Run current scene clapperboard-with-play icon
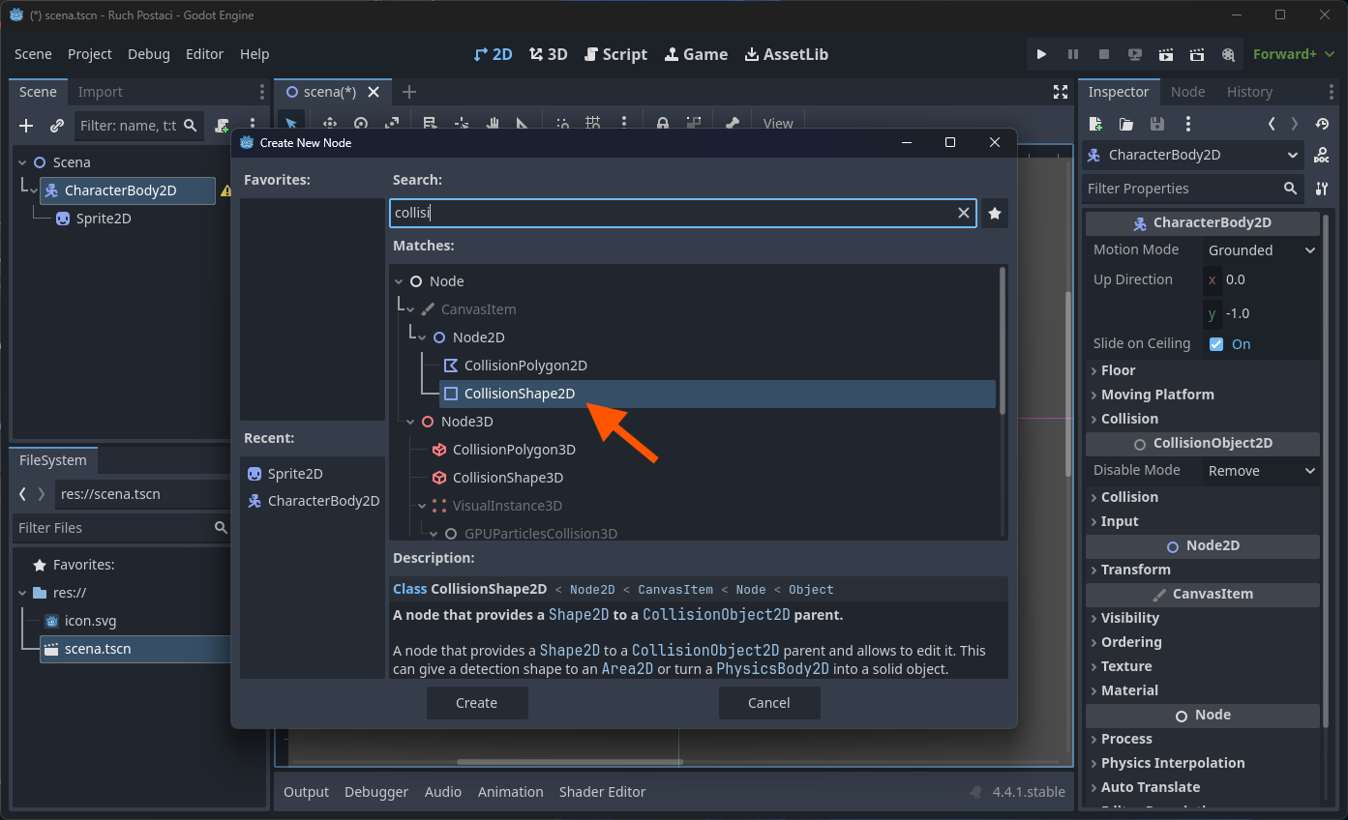 pyautogui.click(x=1166, y=54)
